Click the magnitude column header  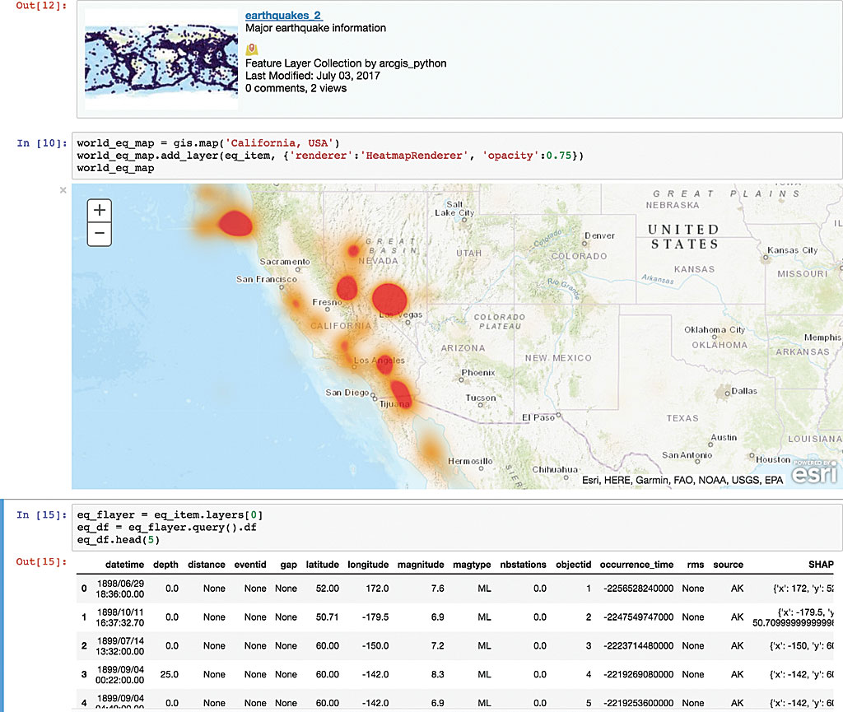(421, 565)
